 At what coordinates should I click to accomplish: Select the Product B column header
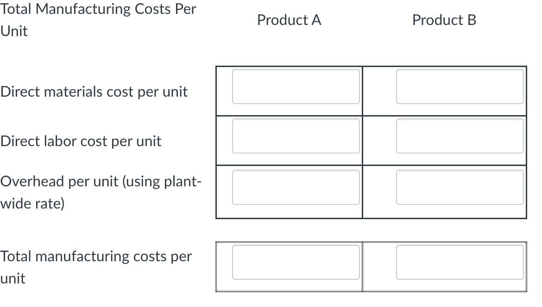tap(444, 20)
